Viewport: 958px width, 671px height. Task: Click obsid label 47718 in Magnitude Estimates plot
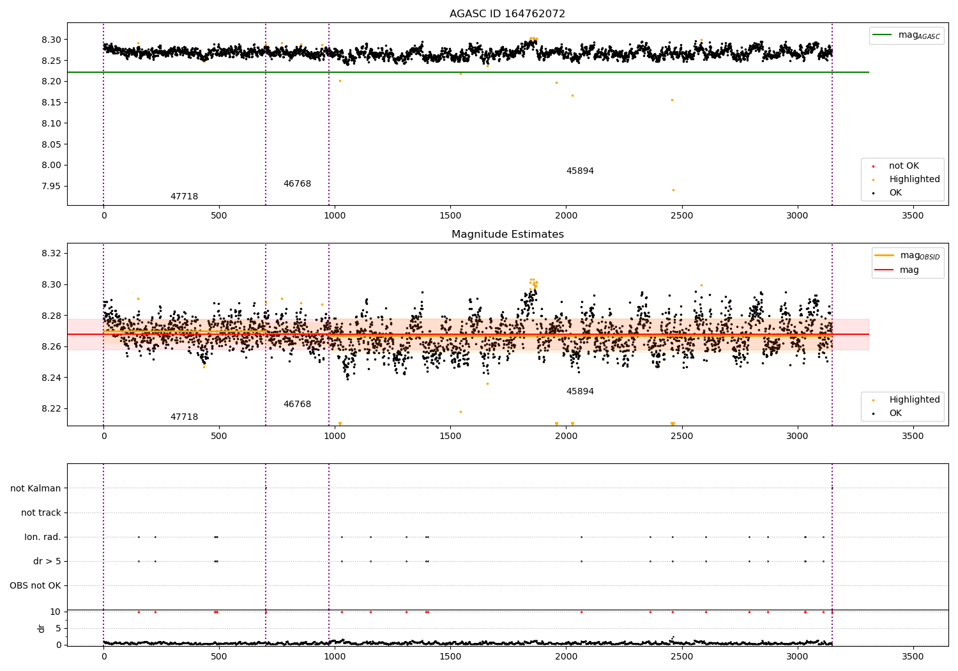184,417
